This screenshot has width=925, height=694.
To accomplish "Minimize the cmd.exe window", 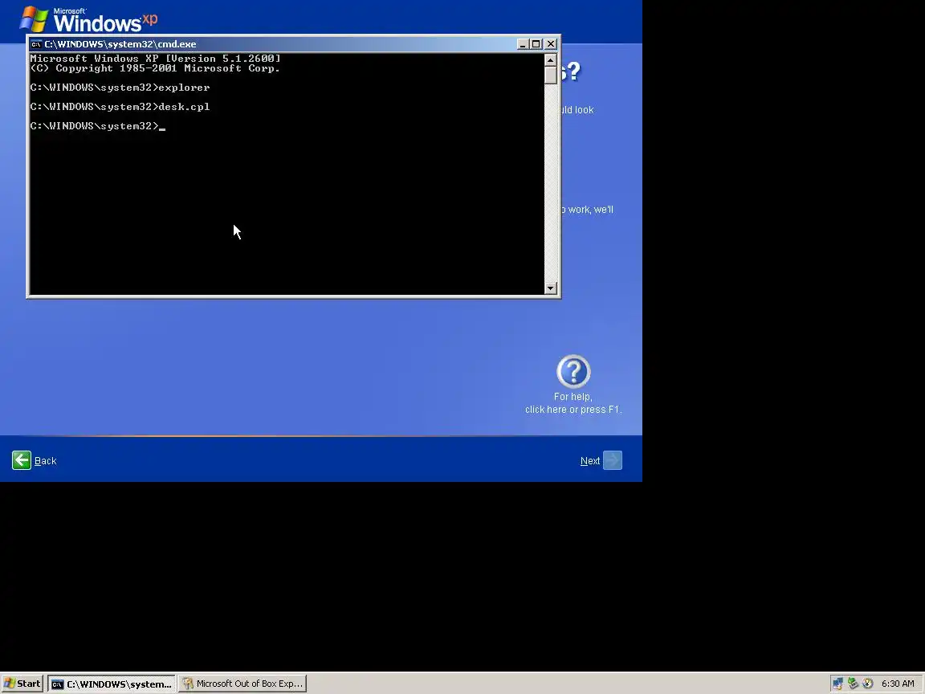I will click(522, 44).
